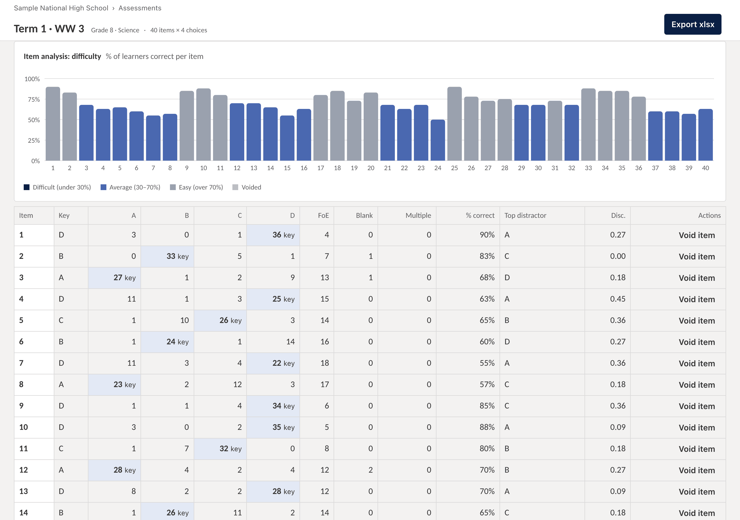Screen dimensions: 740x520
Task: Void item 10 in the table
Action: click(696, 428)
